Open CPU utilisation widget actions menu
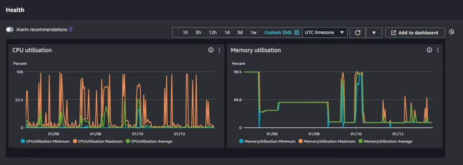 (x=219, y=50)
